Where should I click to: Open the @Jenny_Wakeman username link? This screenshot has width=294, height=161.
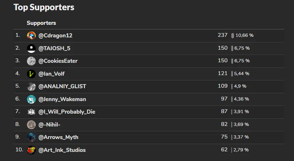pyautogui.click(x=62, y=99)
